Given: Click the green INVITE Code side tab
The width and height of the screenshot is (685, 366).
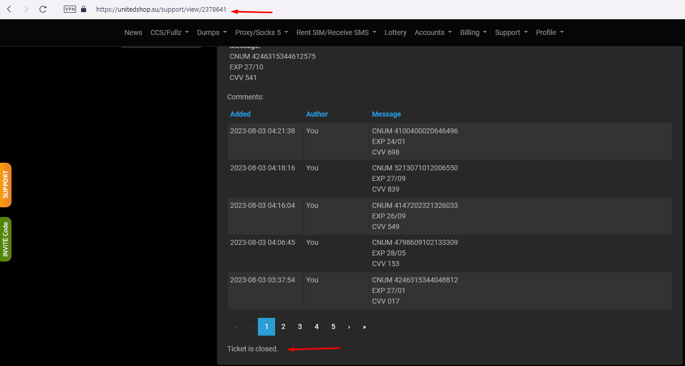Looking at the screenshot, I should 6,239.
